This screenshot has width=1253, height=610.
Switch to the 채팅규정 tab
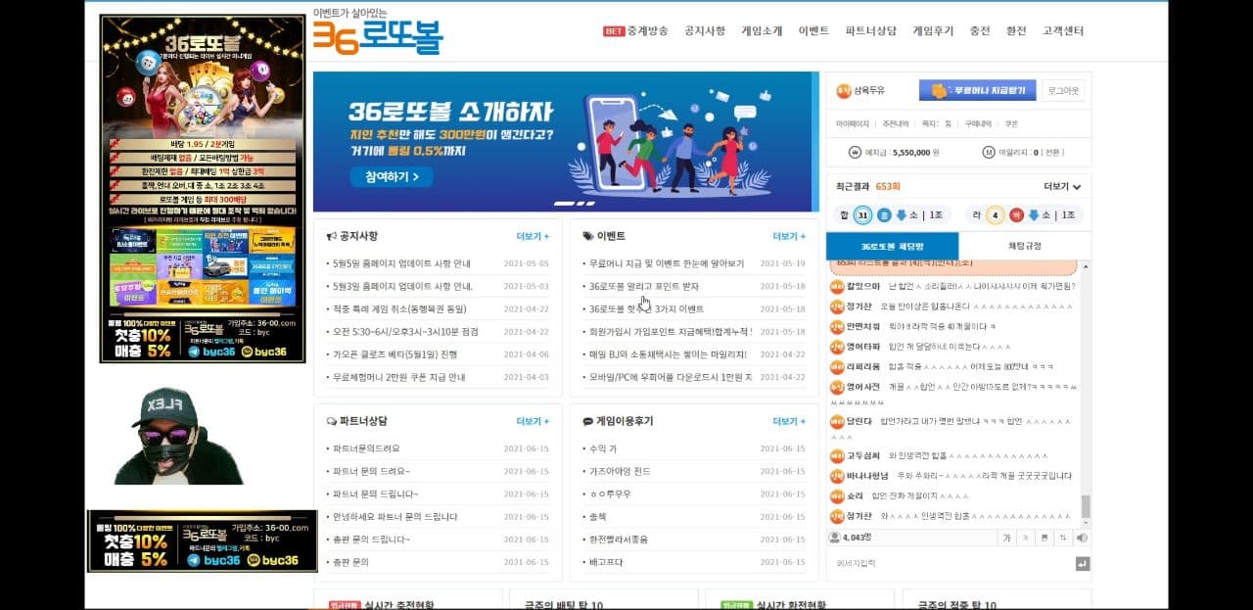pyautogui.click(x=1025, y=246)
